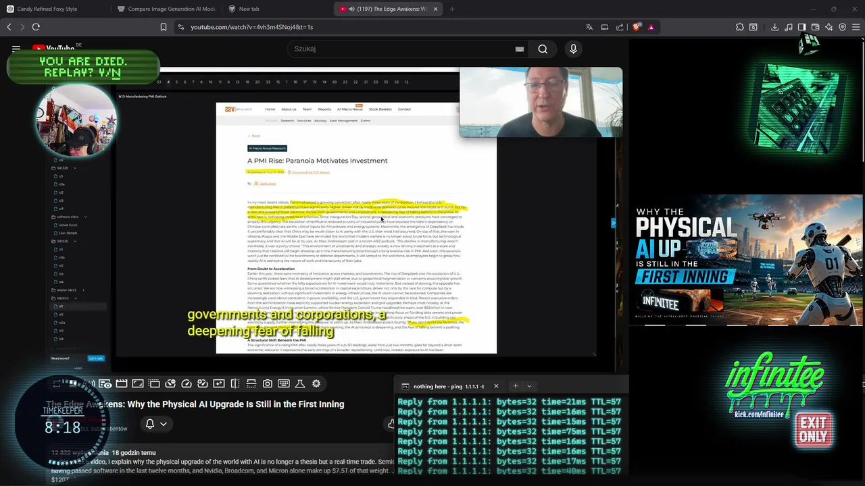The image size is (865, 486).
Task: Open the YouTube guide hamburger menu
Action: tap(16, 49)
